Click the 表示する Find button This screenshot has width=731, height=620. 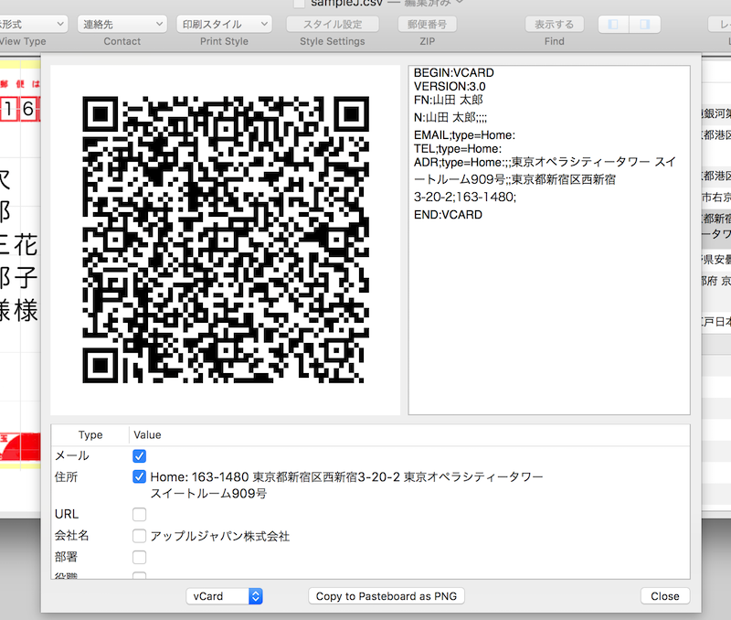pyautogui.click(x=555, y=25)
